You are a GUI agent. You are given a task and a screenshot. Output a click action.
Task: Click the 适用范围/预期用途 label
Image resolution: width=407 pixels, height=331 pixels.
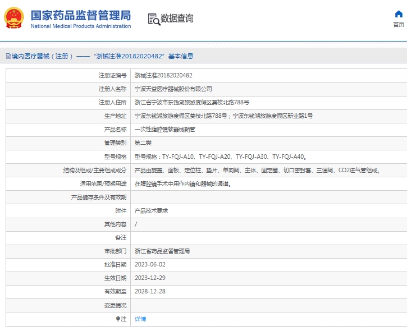coord(103,184)
